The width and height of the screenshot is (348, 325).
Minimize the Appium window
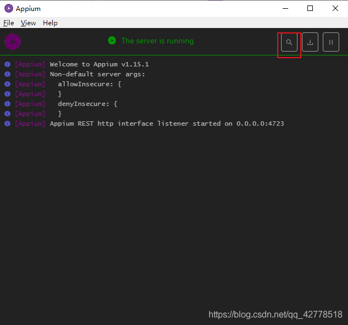point(285,8)
